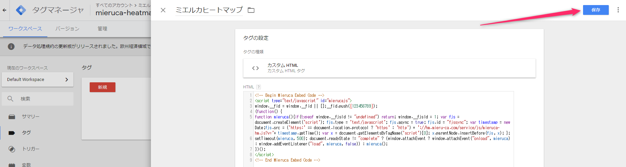The image size is (626, 167).
Task: Close the tag editor panel
Action: (163, 10)
